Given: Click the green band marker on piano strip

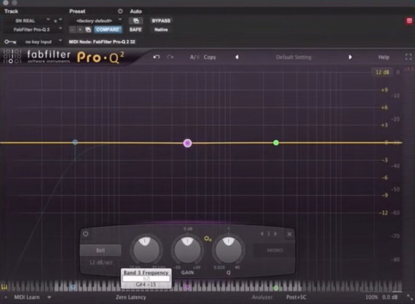Looking at the screenshot, I should pyautogui.click(x=276, y=288).
